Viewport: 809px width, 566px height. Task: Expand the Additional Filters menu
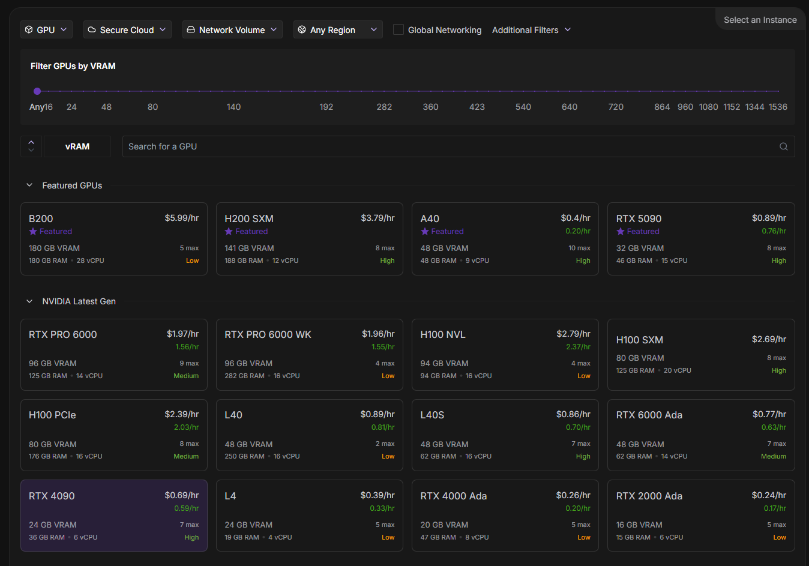(x=531, y=30)
